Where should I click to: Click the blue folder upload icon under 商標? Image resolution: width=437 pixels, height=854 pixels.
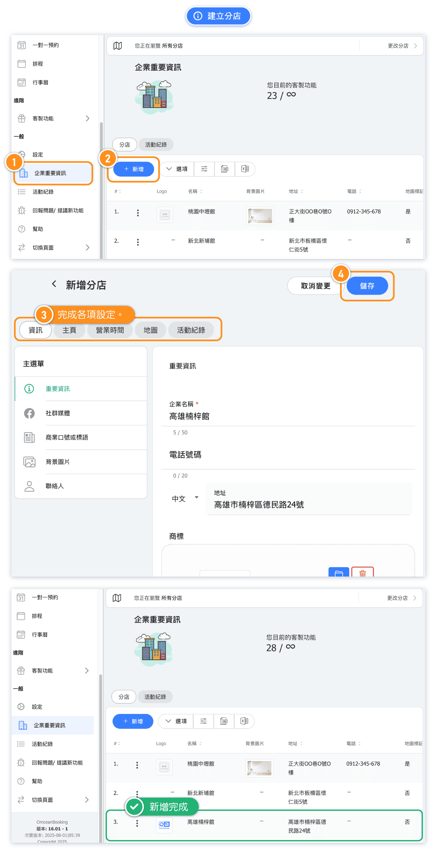point(339,573)
